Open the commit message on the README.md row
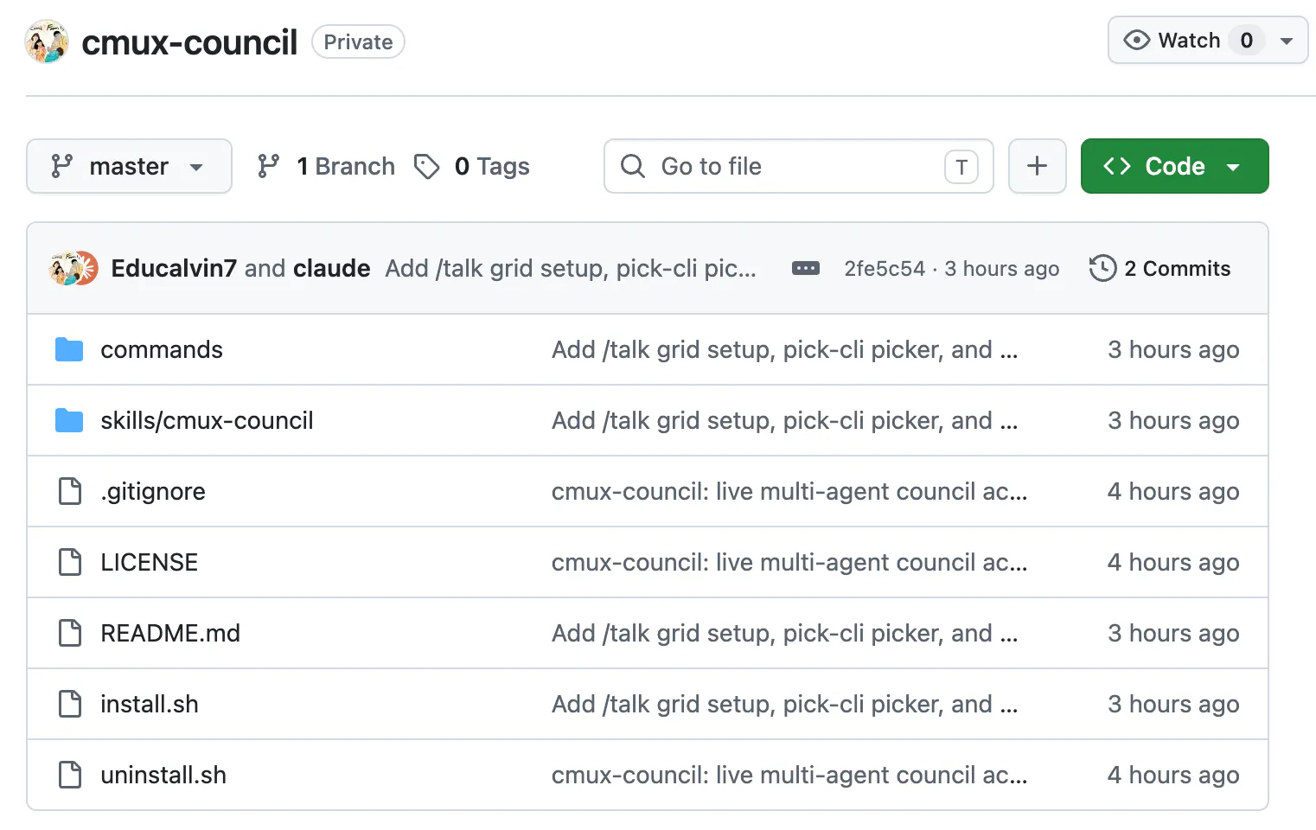The height and width of the screenshot is (830, 1316). pos(784,633)
